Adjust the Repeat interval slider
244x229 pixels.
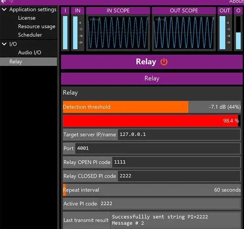point(152,190)
